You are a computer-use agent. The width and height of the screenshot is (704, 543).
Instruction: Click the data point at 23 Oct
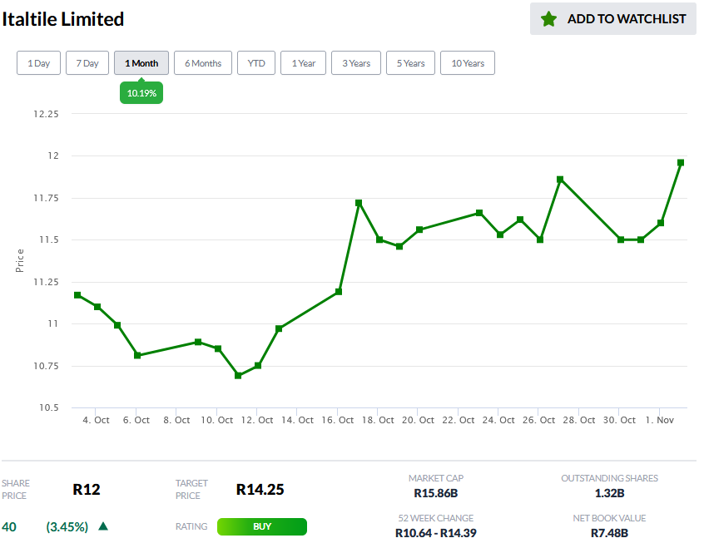[479, 213]
